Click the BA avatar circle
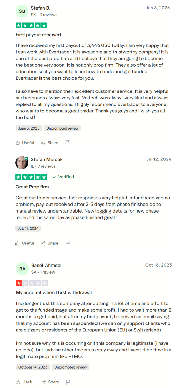Image resolution: width=186 pixels, height=388 pixels. tap(22, 269)
